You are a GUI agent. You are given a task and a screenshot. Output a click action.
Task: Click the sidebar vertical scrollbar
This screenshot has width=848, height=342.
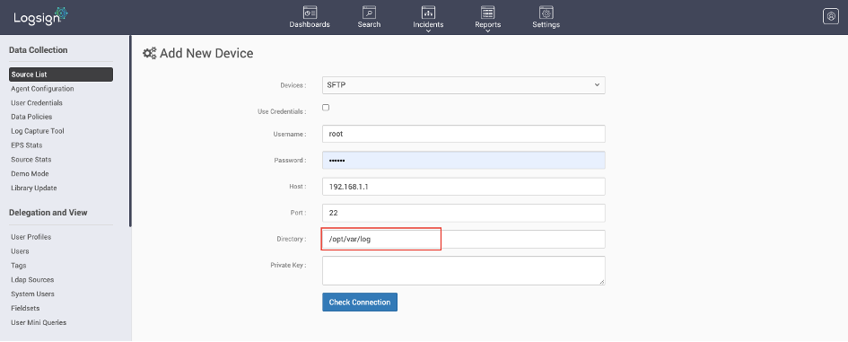pos(130,131)
